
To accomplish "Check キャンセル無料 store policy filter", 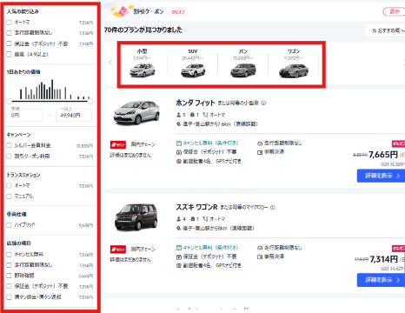I will point(9,255).
